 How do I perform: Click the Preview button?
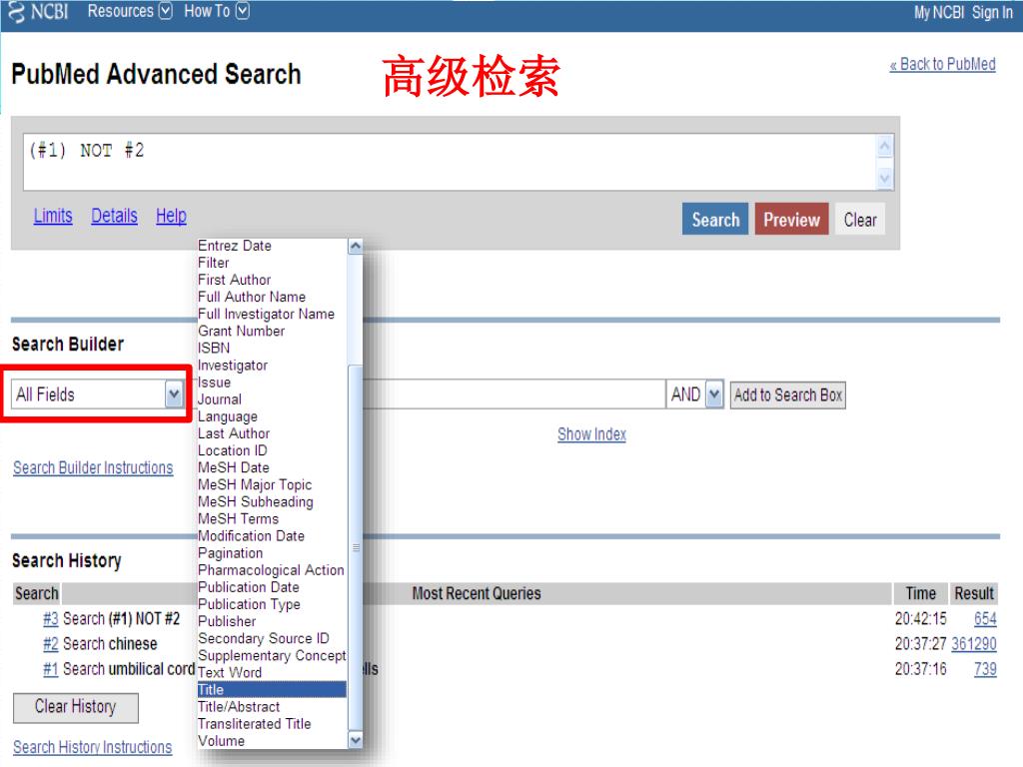click(791, 219)
